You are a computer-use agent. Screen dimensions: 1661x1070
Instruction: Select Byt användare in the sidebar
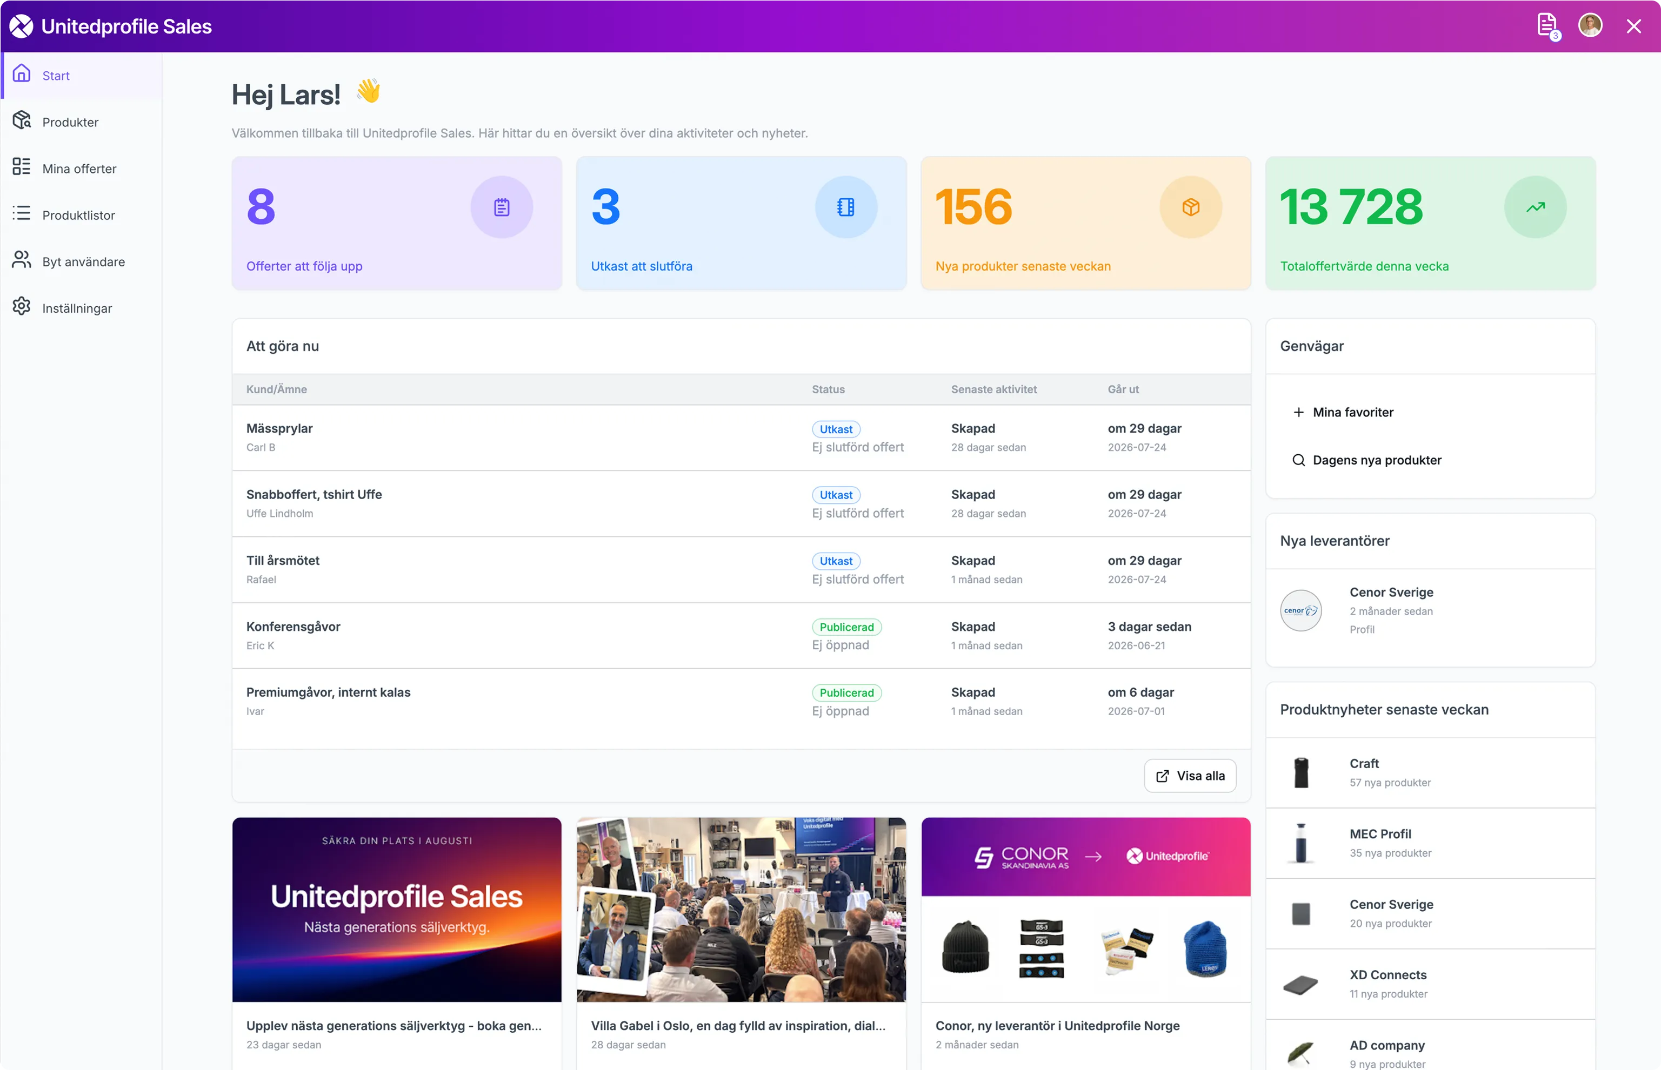pyautogui.click(x=82, y=261)
